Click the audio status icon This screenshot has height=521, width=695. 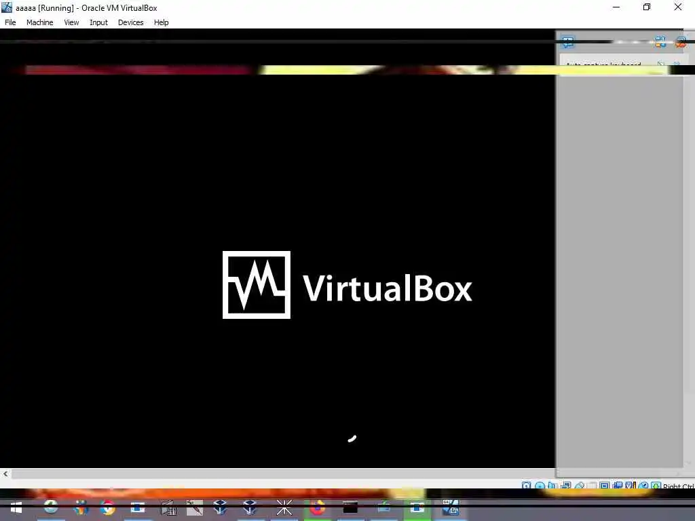tap(552, 486)
